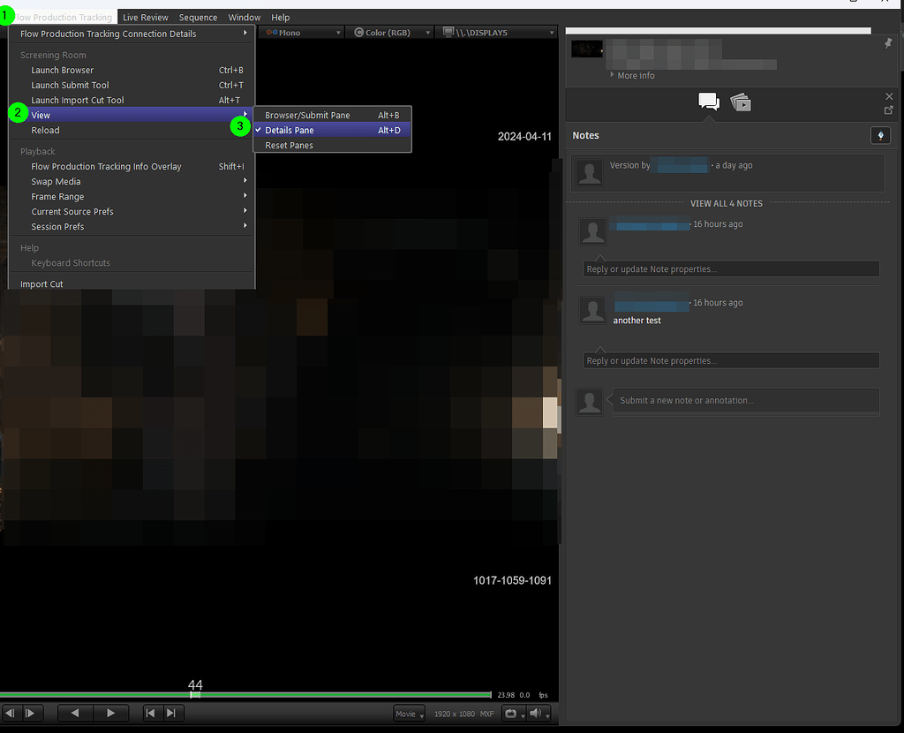
Task: Expand the More info section
Action: click(x=632, y=75)
